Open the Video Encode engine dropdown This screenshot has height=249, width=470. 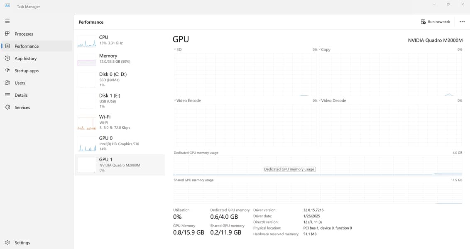187,100
